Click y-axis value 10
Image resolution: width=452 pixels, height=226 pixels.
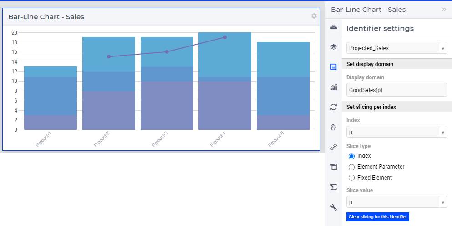pyautogui.click(x=14, y=81)
